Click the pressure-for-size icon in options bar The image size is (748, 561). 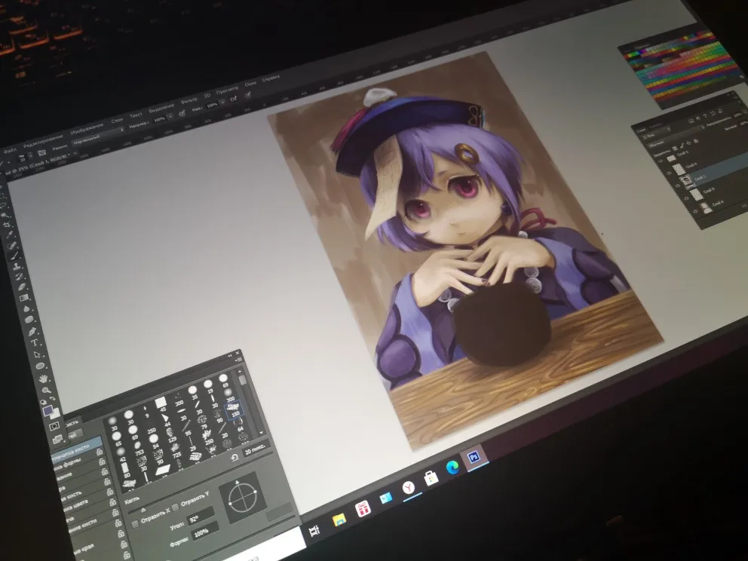point(247,94)
